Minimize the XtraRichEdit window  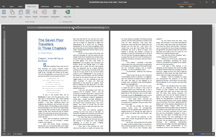[x=200, y=2]
